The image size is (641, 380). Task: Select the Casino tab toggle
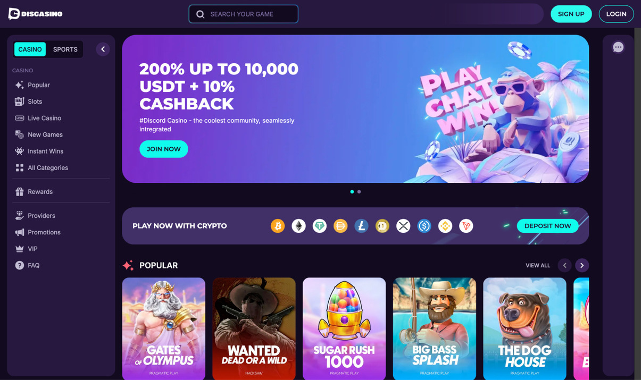pos(30,49)
